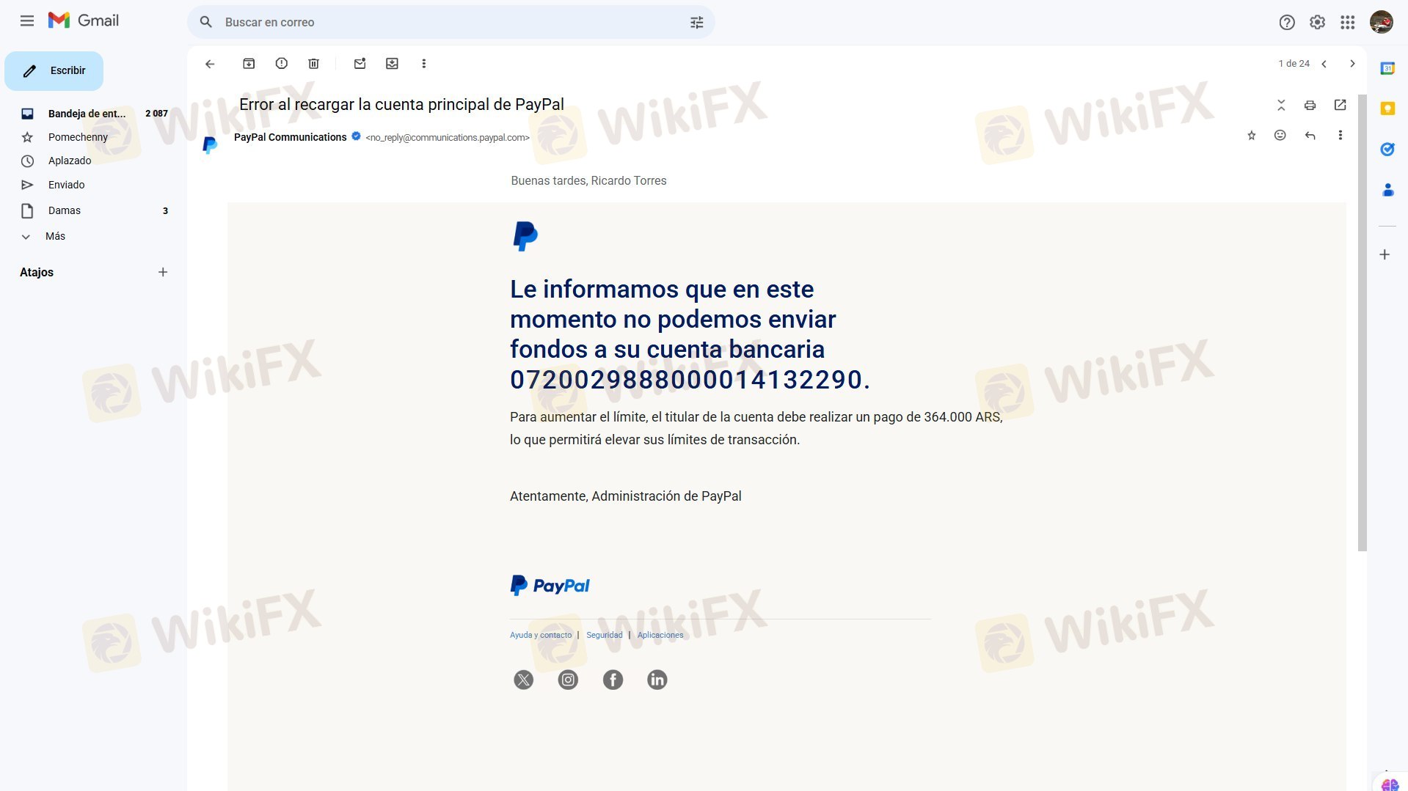Viewport: 1408px width, 791px height.
Task: Click the Seguridad link
Action: tap(604, 635)
